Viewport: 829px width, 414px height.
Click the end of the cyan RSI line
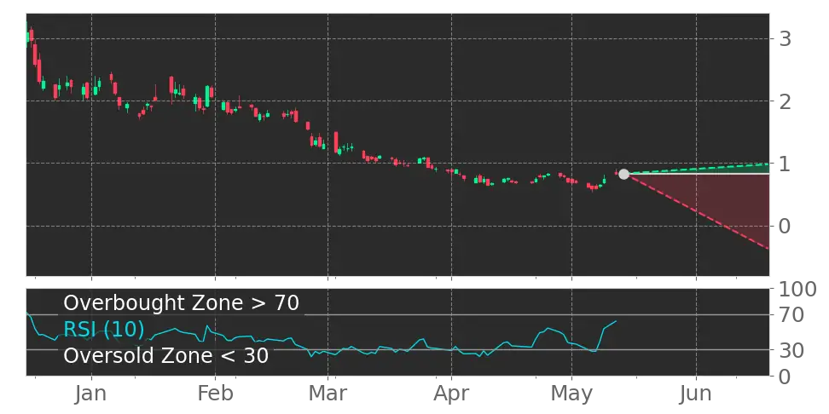click(616, 320)
